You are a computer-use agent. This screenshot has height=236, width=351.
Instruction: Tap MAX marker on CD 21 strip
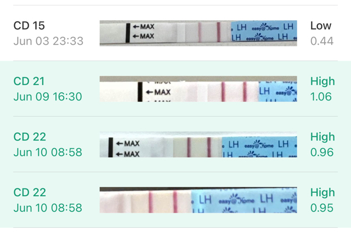pyautogui.click(x=158, y=92)
